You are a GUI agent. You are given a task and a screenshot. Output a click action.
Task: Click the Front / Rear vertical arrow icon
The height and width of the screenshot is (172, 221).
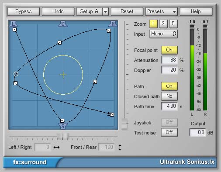(120, 147)
